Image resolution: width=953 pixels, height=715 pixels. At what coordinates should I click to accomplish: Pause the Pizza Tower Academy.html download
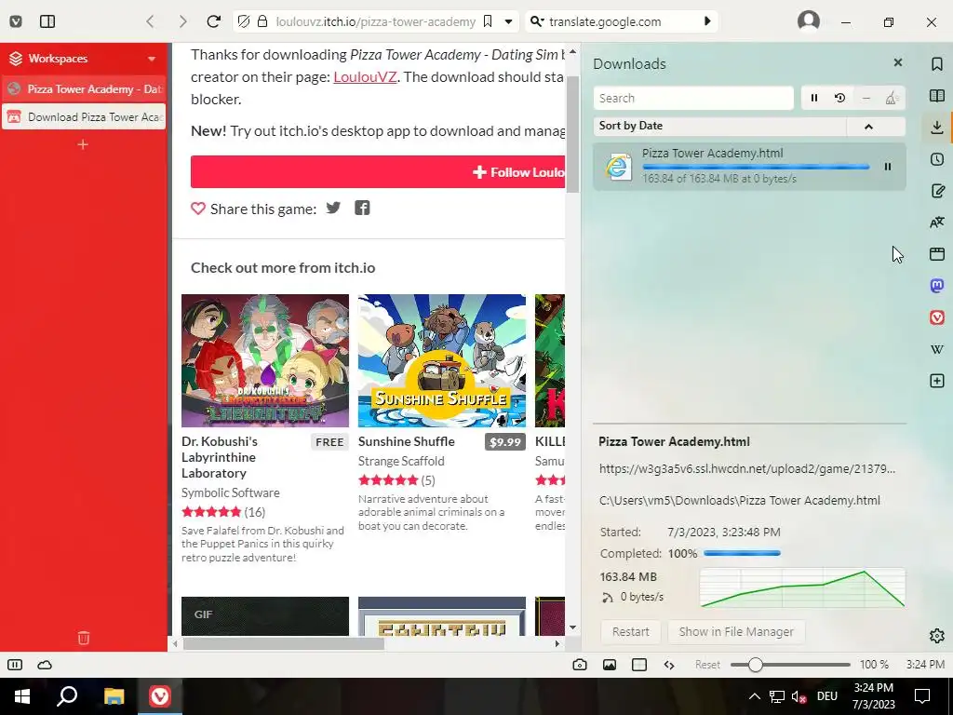[887, 167]
